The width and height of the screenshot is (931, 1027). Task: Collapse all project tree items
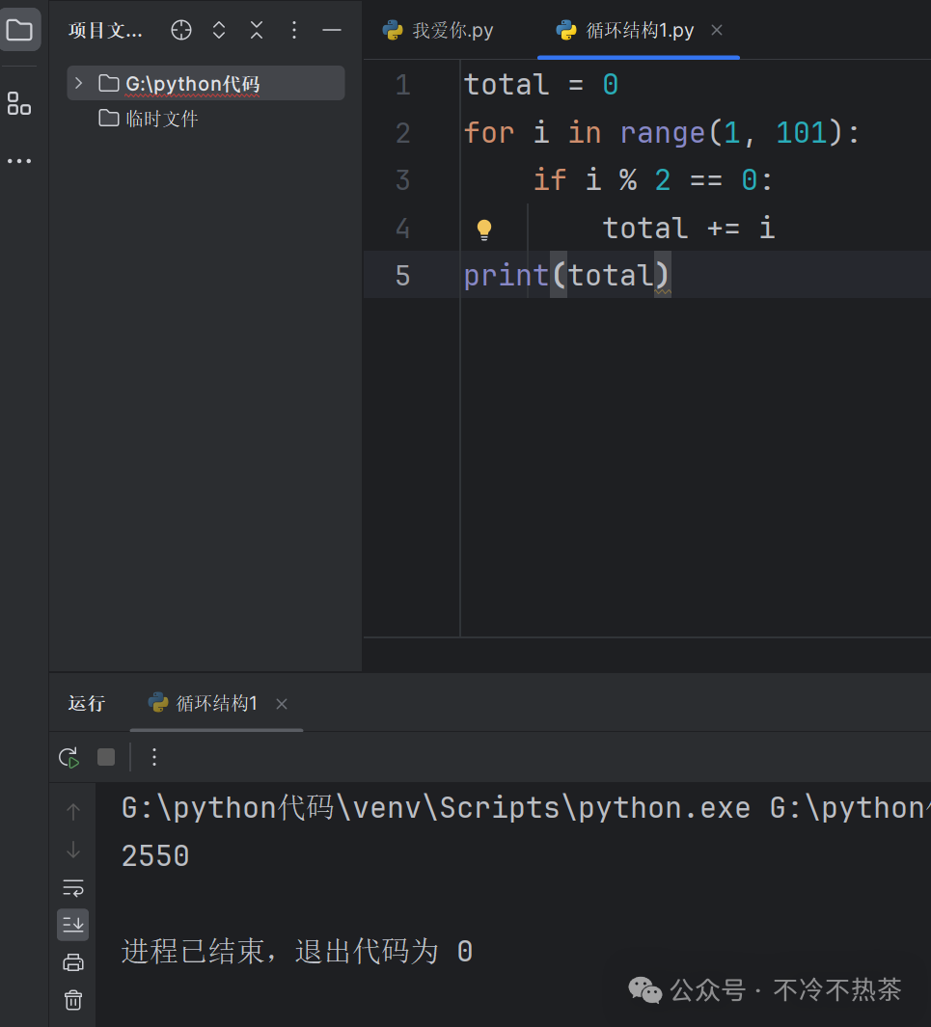click(257, 30)
